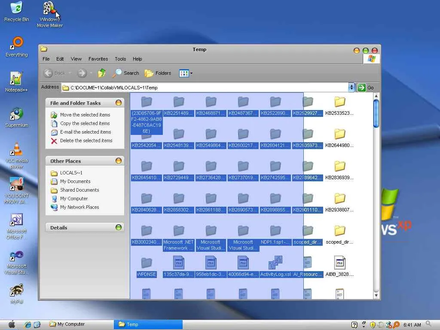Viewport: 440px width, 330px height.
Task: Select the WPDNSE folder
Action: click(147, 268)
